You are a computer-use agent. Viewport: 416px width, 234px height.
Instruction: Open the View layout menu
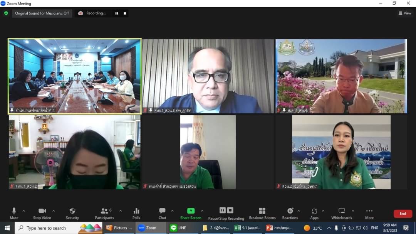click(x=405, y=13)
